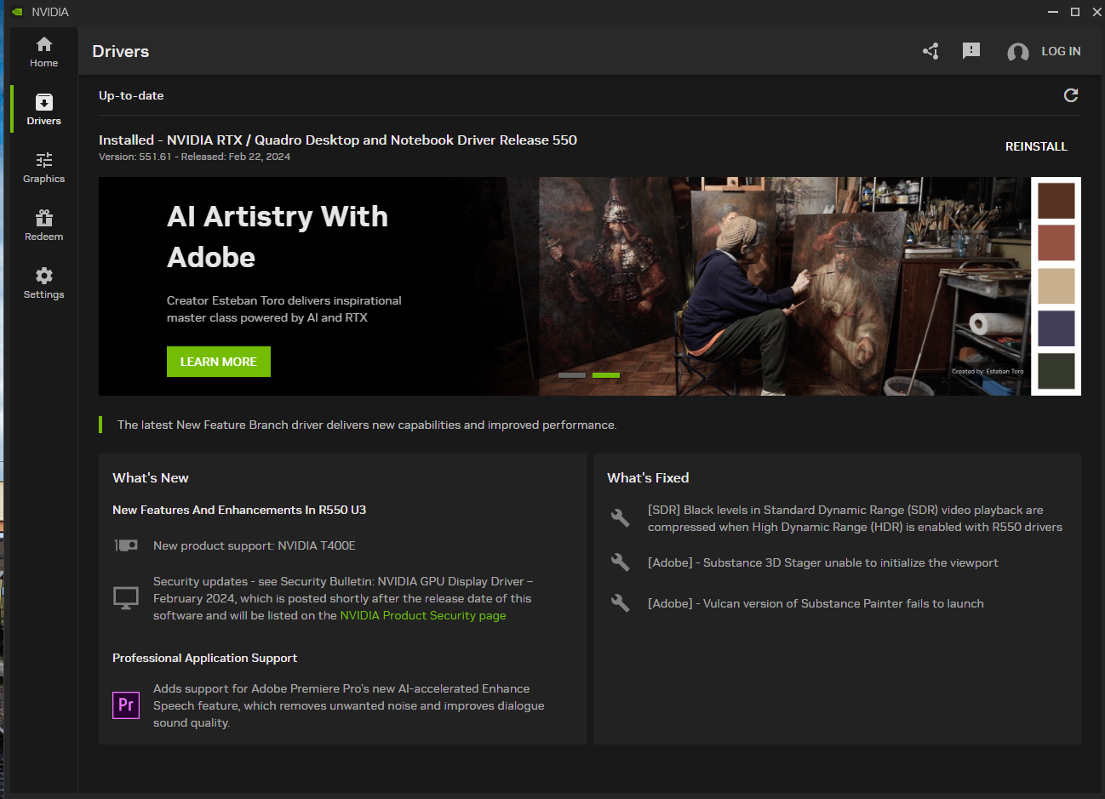Click wrench icon beside Substance Painter fix

click(x=621, y=603)
